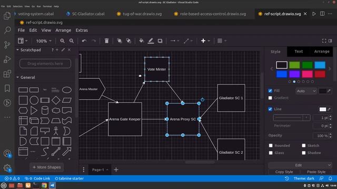Screen dimensions: 337x189
Task: Open line color pencil tool
Action: [x=151, y=41]
